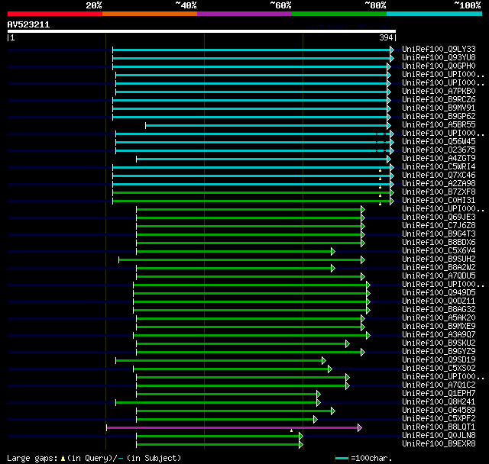
Task: Open hit UniRef100_A7PKB0
Action: point(439,92)
